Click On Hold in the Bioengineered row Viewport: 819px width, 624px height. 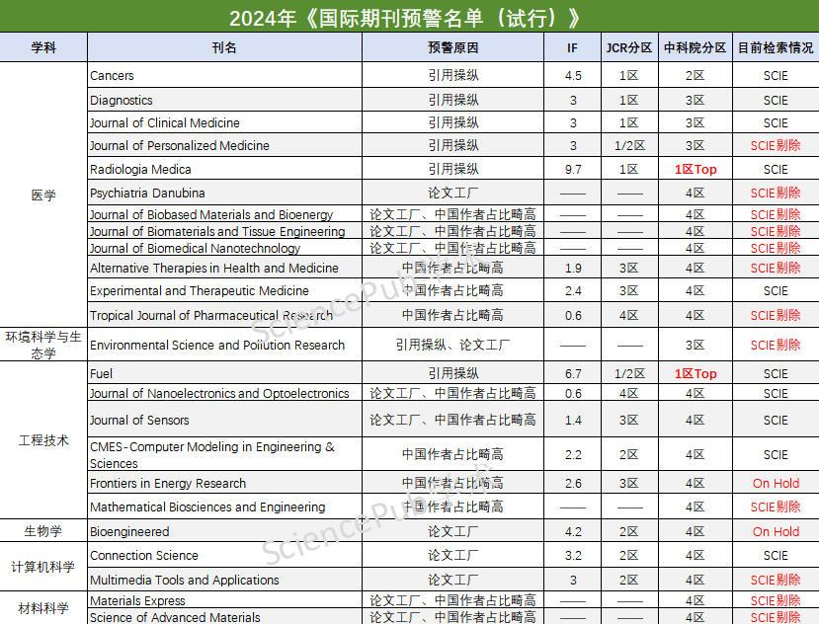coord(776,531)
